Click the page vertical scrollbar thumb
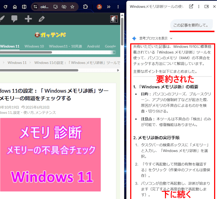 [x=122, y=31]
